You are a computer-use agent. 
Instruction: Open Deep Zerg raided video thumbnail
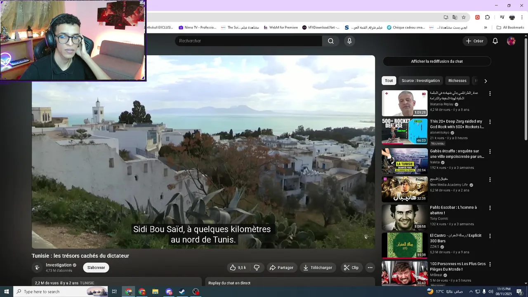405,131
